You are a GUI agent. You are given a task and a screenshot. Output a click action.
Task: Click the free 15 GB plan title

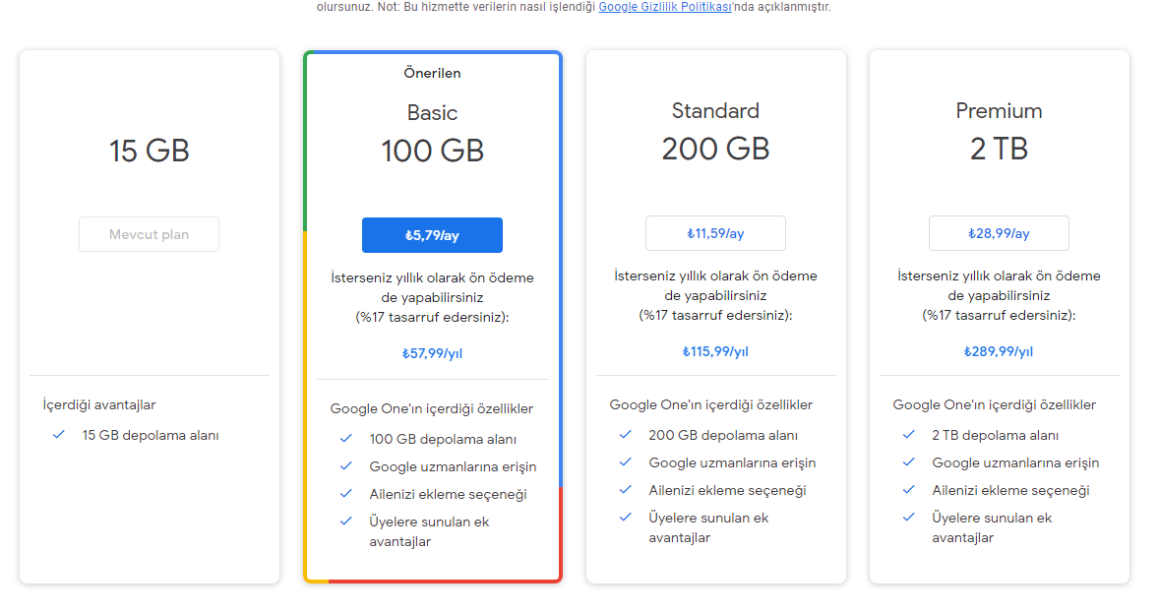click(149, 152)
